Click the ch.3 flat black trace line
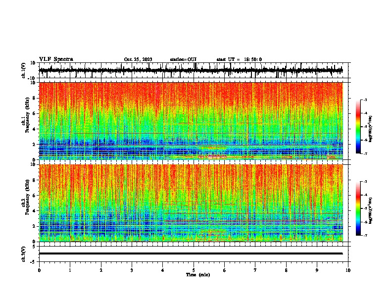The width and height of the screenshot is (392, 303). pos(191,253)
